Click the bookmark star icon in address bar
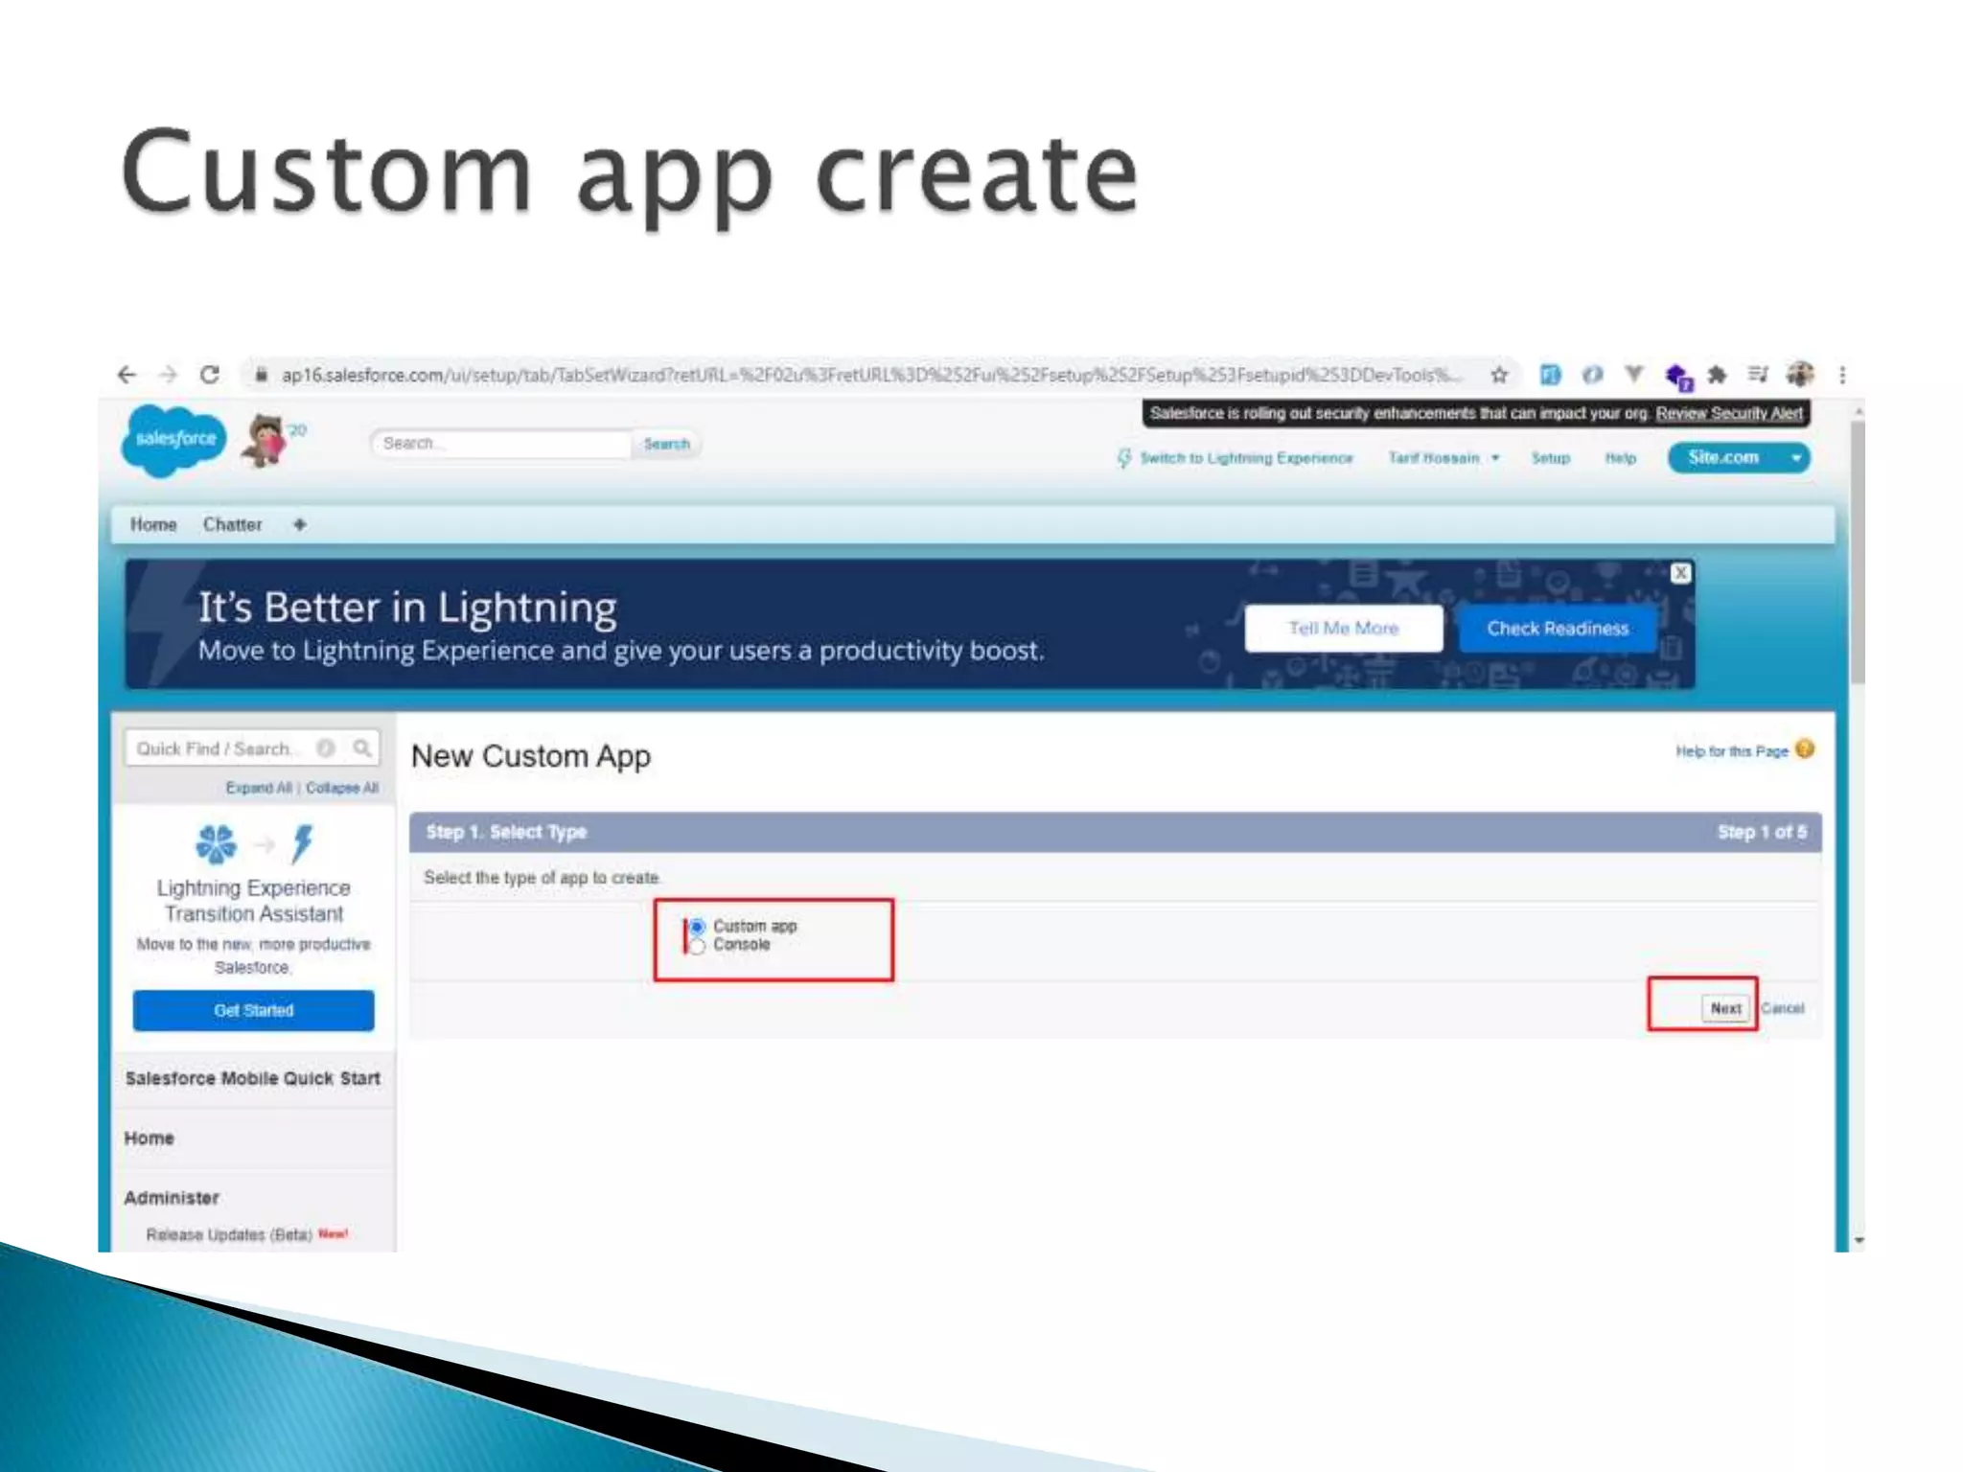1963x1472 pixels. pyautogui.click(x=1499, y=375)
